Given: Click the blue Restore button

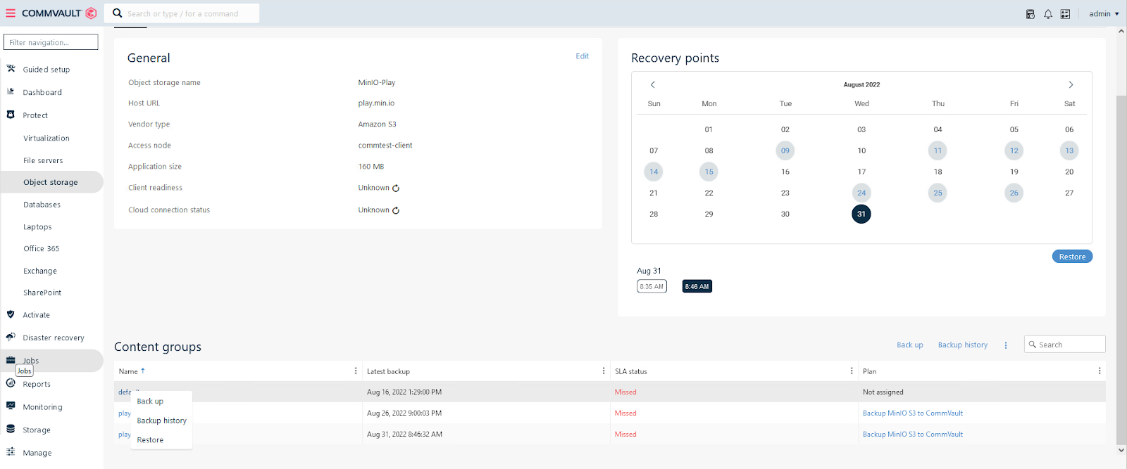Looking at the screenshot, I should [1072, 257].
